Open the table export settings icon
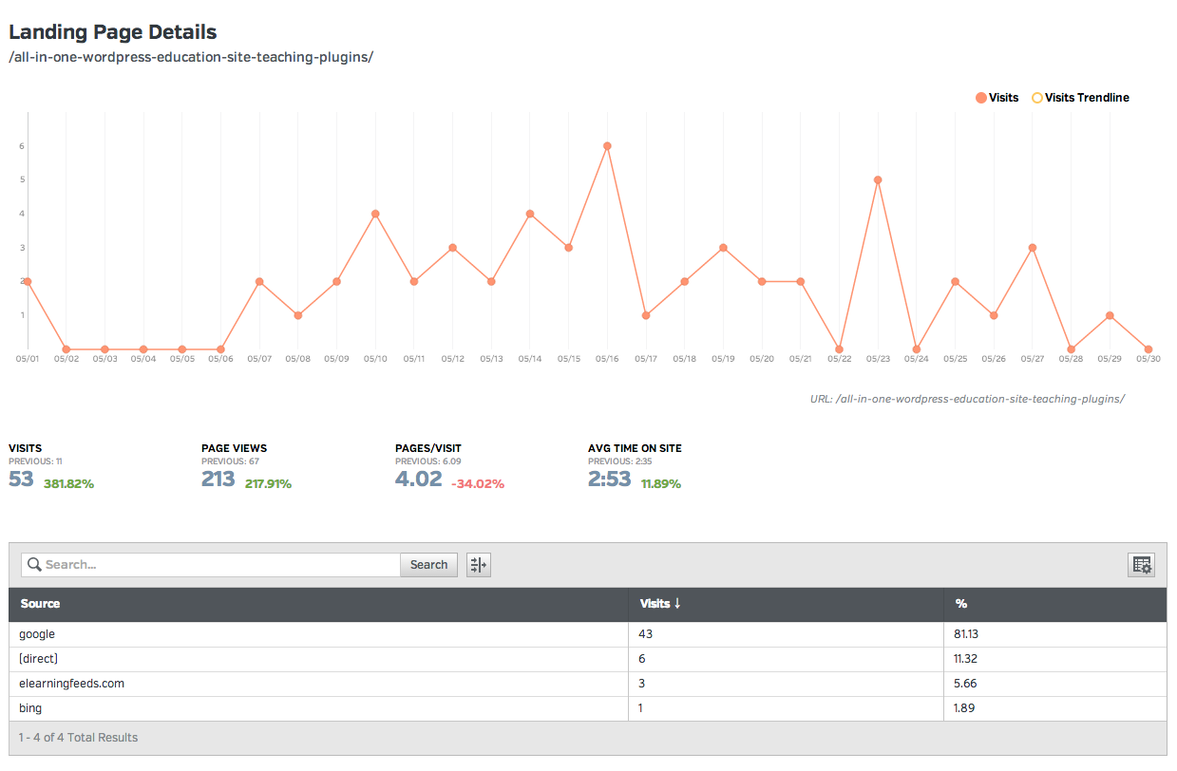The image size is (1177, 771). coord(1141,565)
